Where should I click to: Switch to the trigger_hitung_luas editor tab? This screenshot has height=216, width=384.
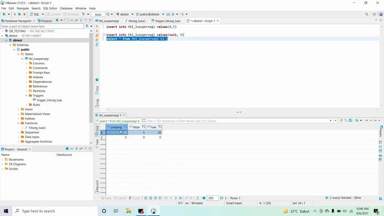pyautogui.click(x=166, y=21)
